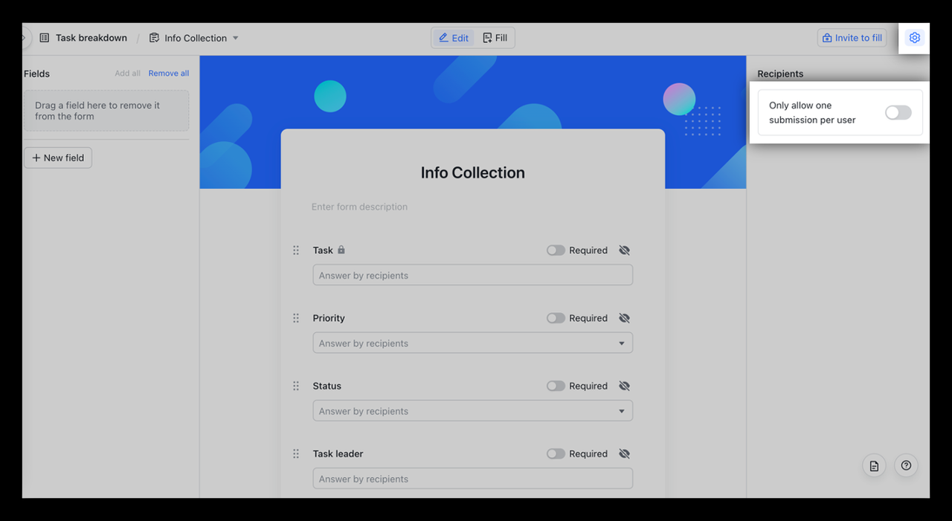Click Invite to fill button
The width and height of the screenshot is (952, 521).
point(852,38)
